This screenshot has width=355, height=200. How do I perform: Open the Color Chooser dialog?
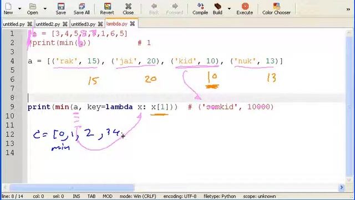(276, 9)
